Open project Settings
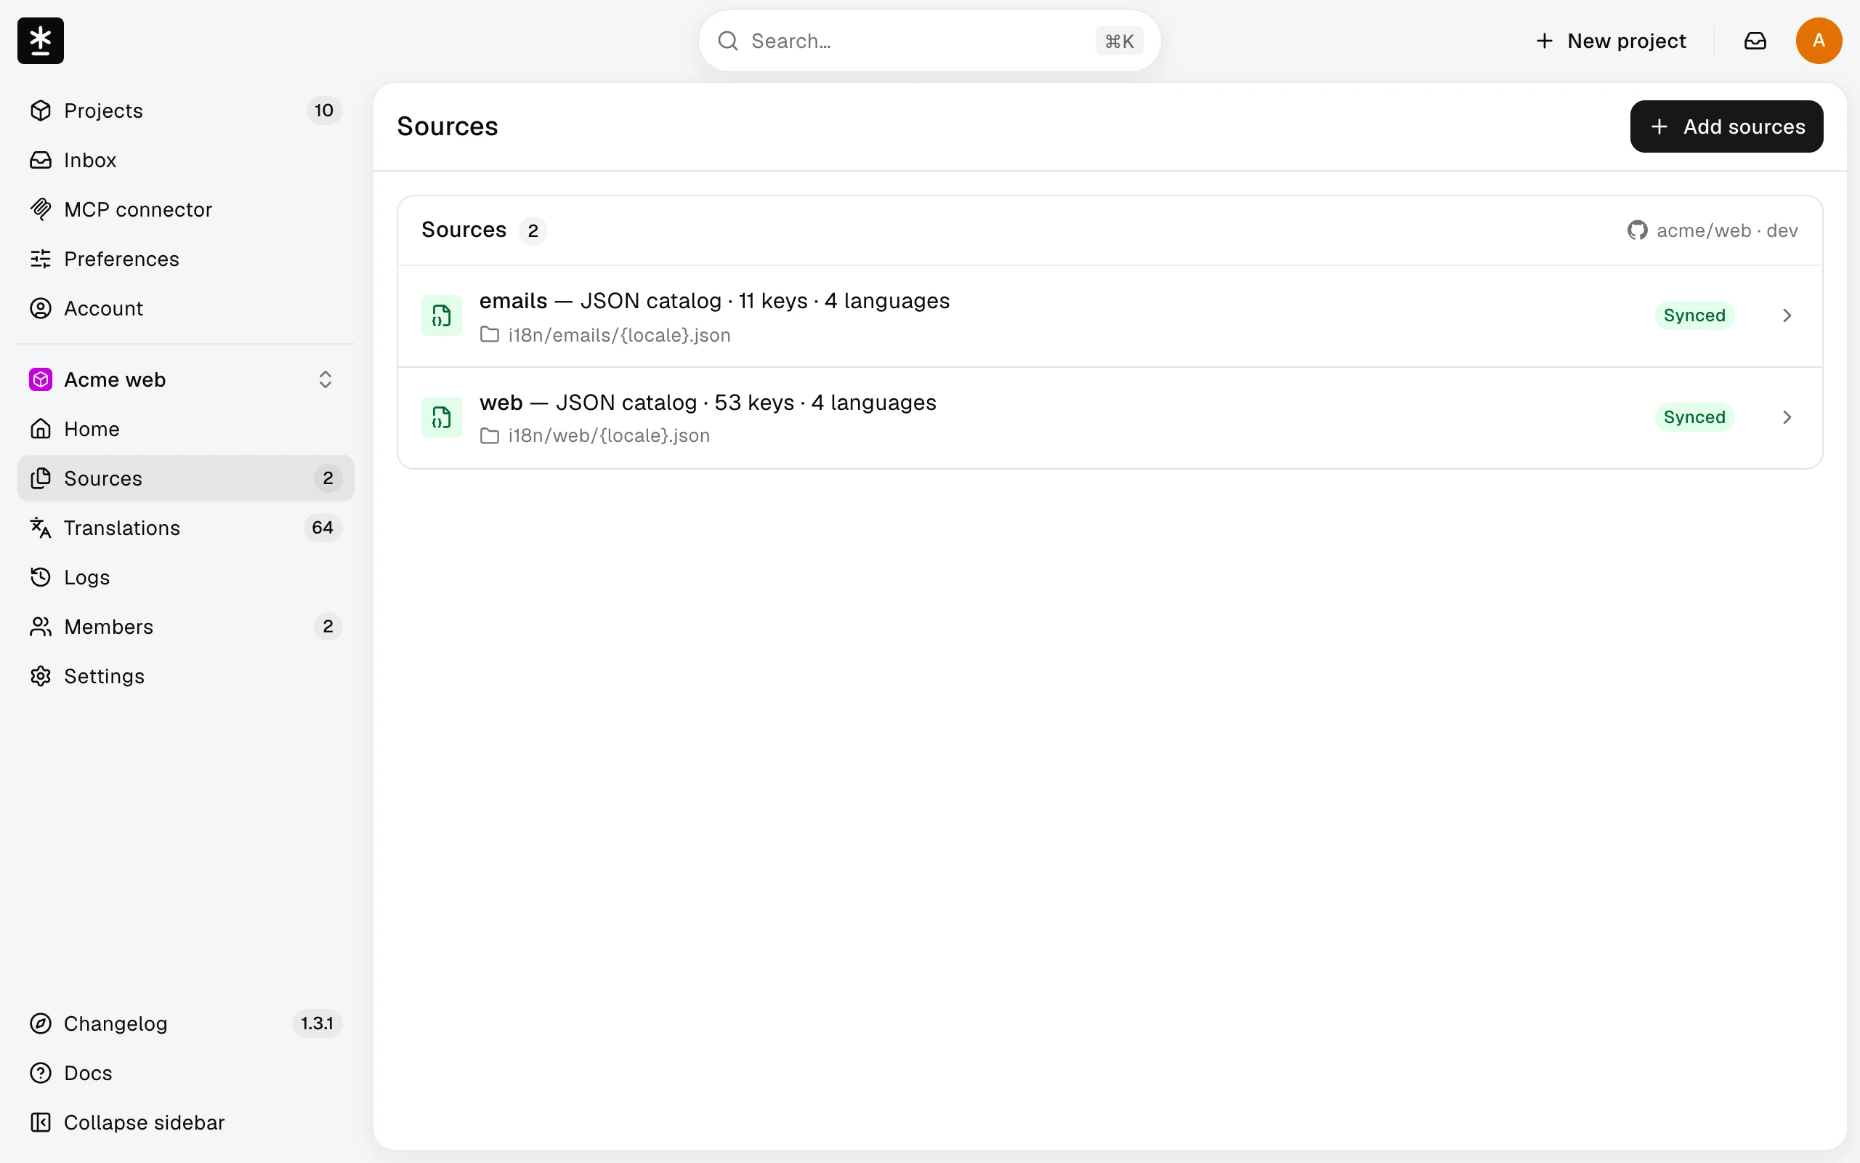Viewport: 1860px width, 1163px height. pos(185,676)
